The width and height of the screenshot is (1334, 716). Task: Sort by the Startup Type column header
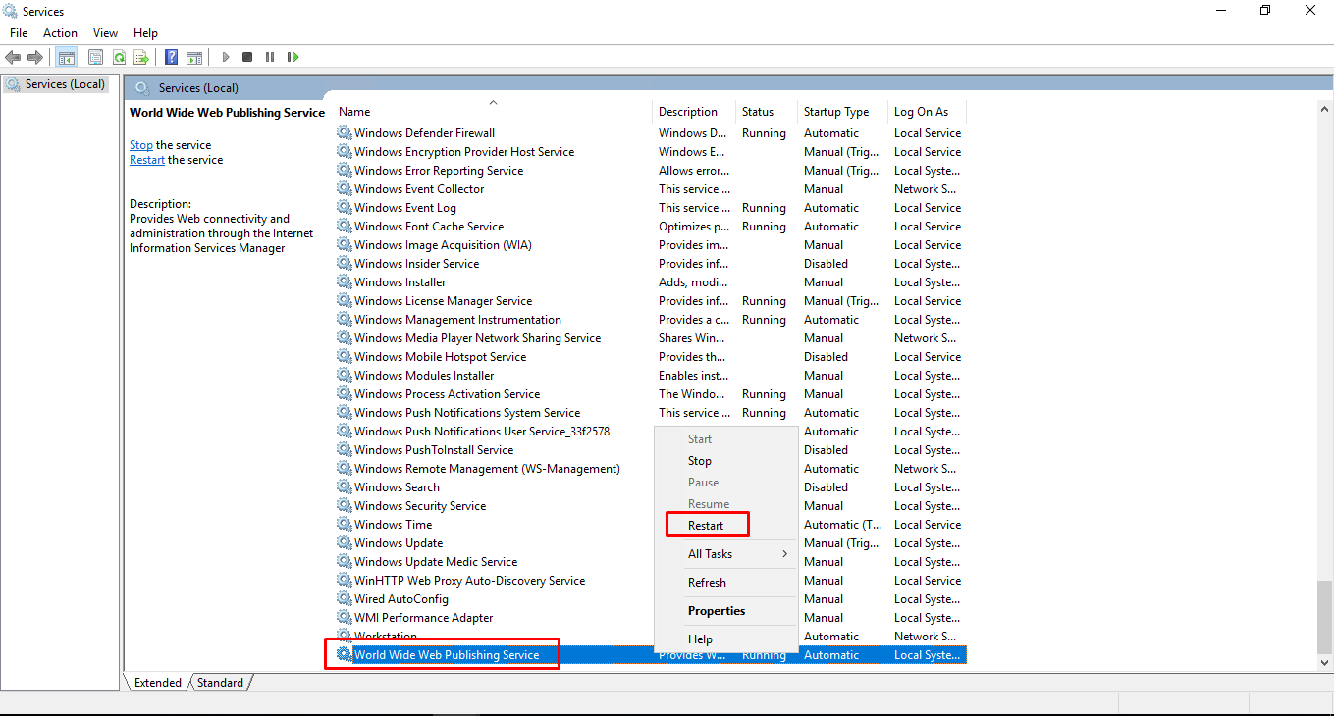[x=842, y=112]
